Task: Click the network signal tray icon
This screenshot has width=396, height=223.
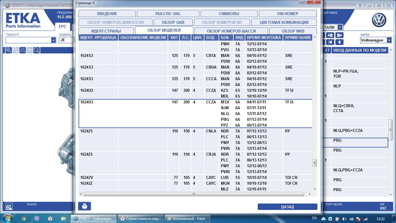Action: point(366,219)
